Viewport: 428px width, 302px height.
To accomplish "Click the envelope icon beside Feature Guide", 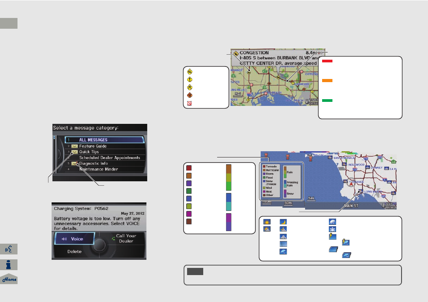I will [74, 146].
